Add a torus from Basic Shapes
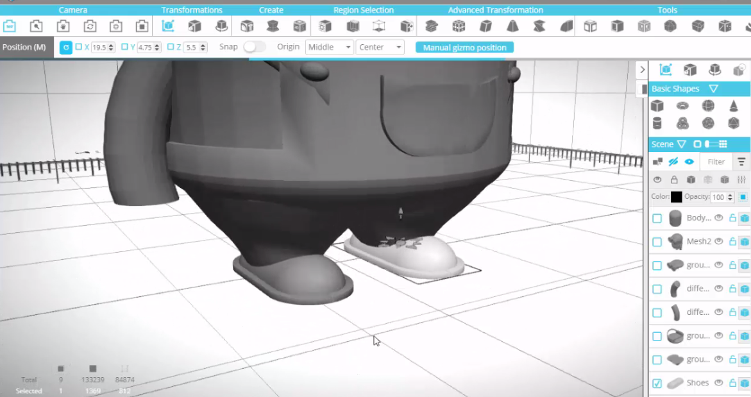The width and height of the screenshot is (751, 397). [x=682, y=105]
